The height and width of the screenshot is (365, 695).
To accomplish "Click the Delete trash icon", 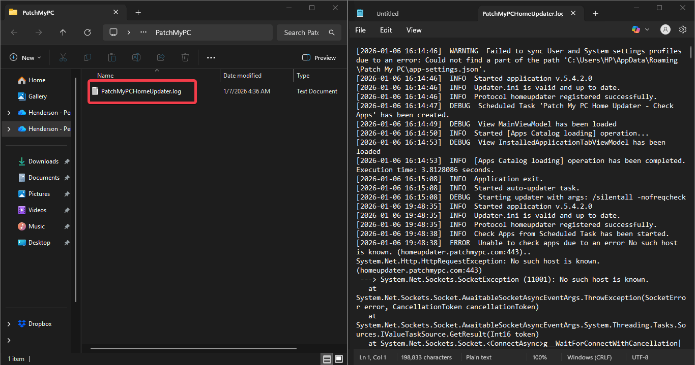I will click(185, 57).
